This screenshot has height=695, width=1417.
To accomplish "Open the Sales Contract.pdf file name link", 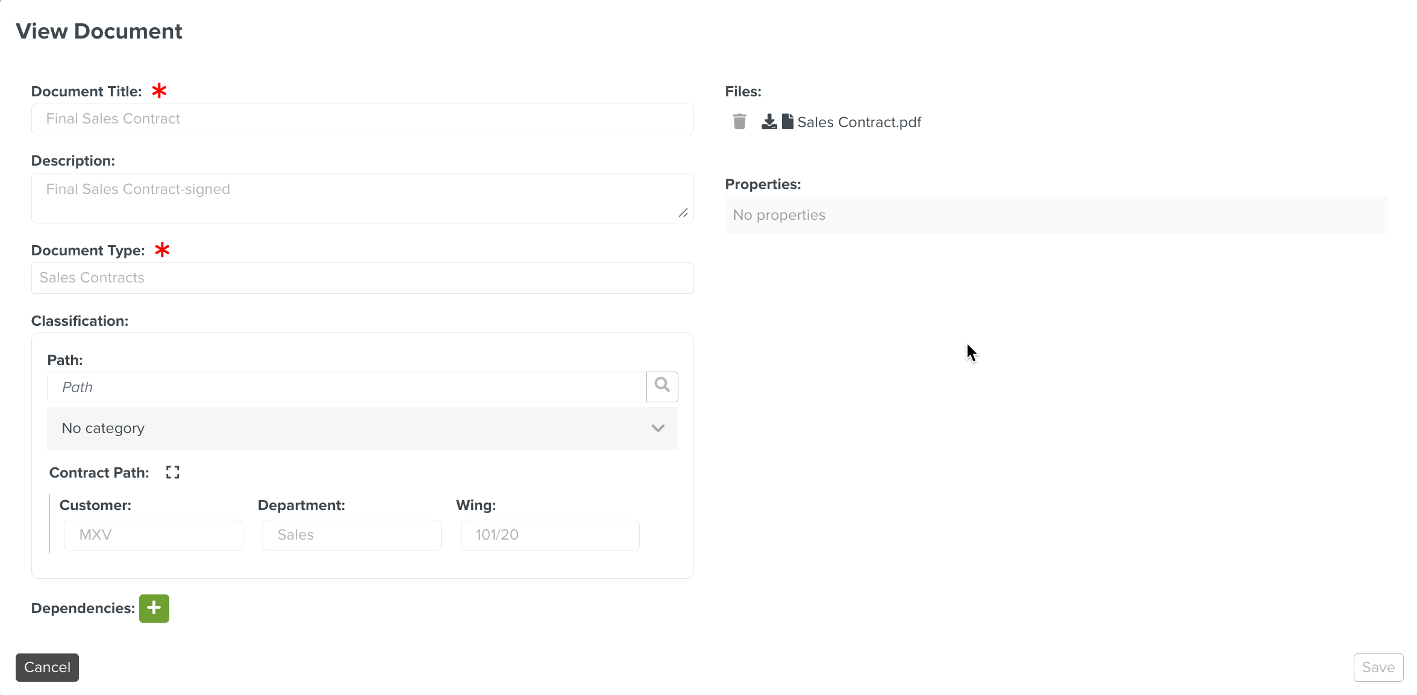I will [x=859, y=122].
